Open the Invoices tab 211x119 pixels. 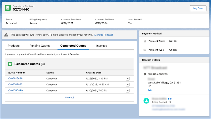(x=102, y=46)
